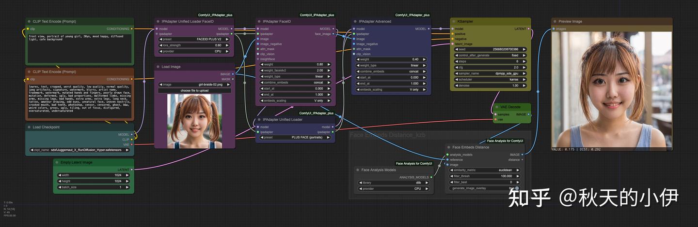This screenshot has height=227, width=698.
Task: Open the girl-braids-02.png image dropdown
Action: point(194,85)
